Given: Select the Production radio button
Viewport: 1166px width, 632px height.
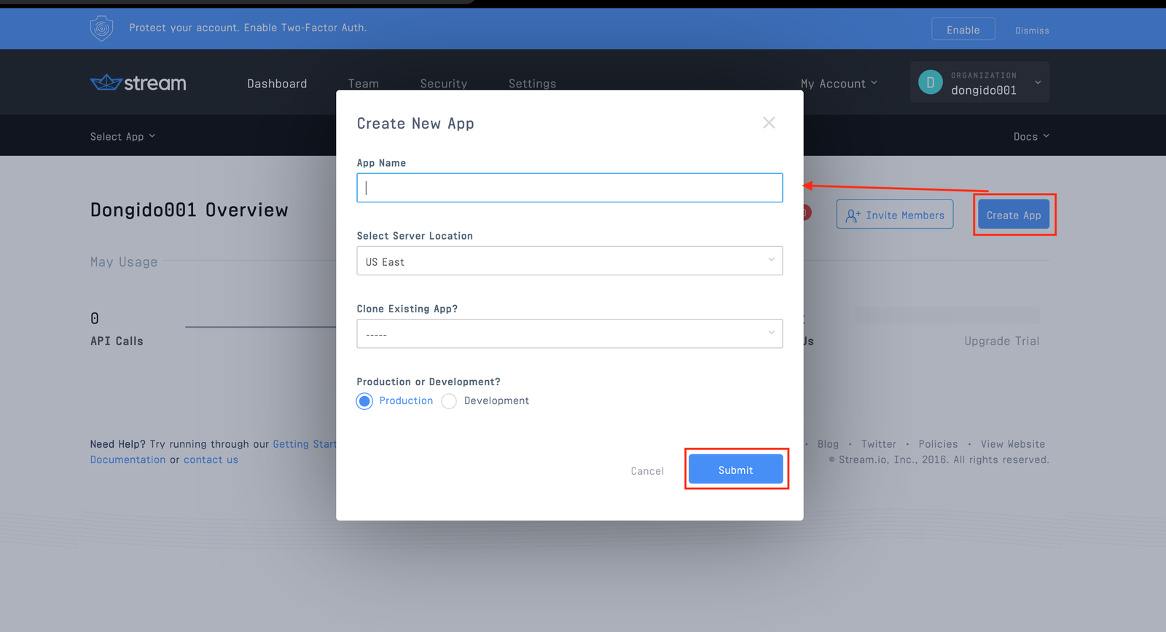Looking at the screenshot, I should pyautogui.click(x=365, y=401).
